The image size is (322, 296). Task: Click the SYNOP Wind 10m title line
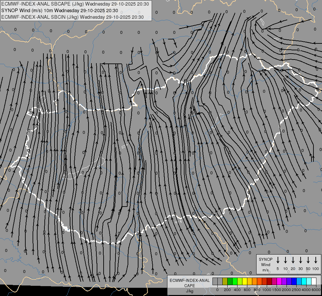coord(60,11)
